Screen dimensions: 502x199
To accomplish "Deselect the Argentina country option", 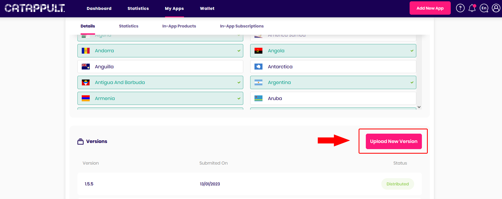I will coord(333,82).
